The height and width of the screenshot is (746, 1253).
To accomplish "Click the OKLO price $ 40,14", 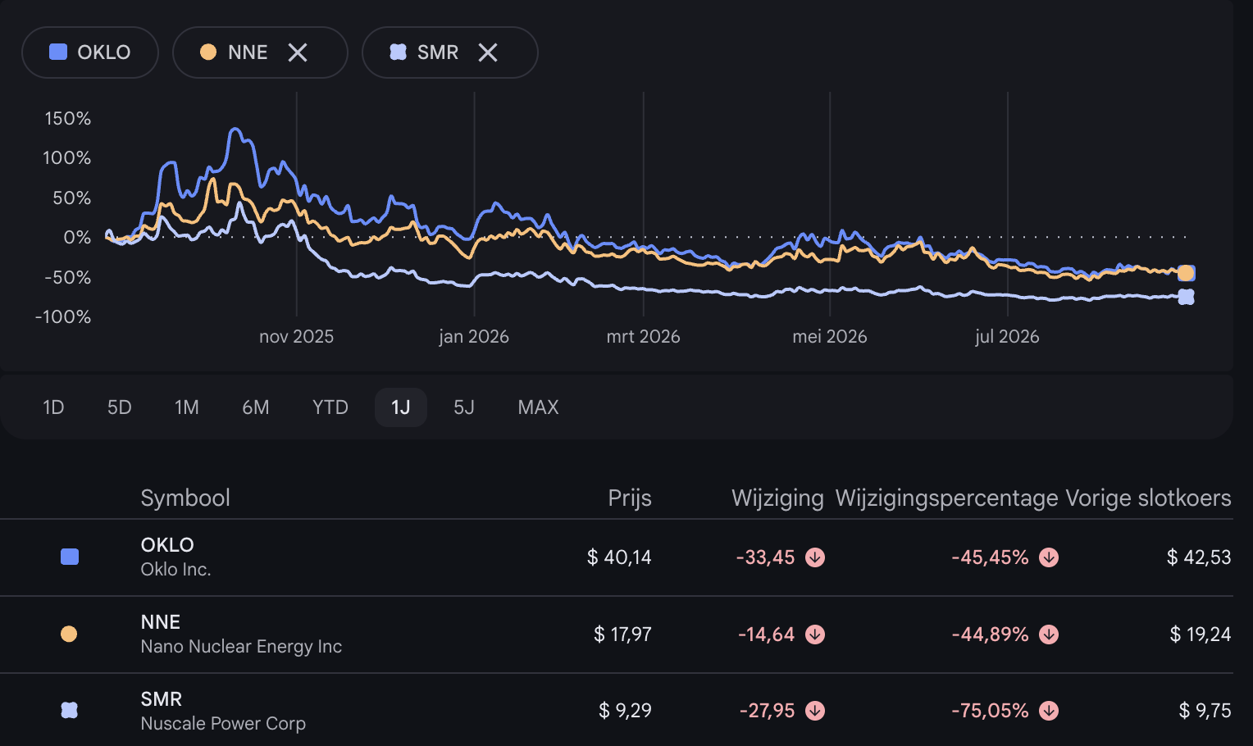I will (619, 557).
